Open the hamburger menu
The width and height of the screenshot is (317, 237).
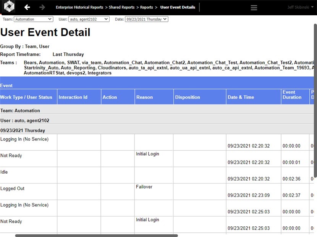(x=254, y=7)
